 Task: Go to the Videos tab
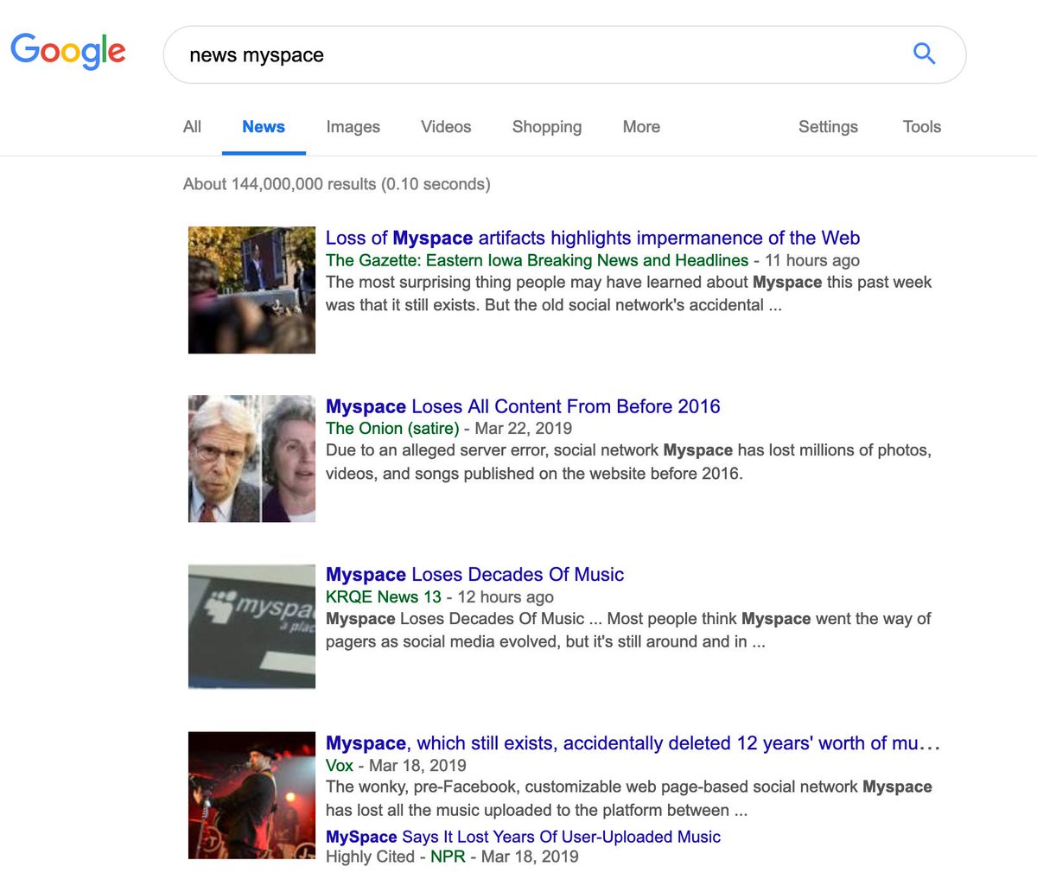(x=446, y=127)
